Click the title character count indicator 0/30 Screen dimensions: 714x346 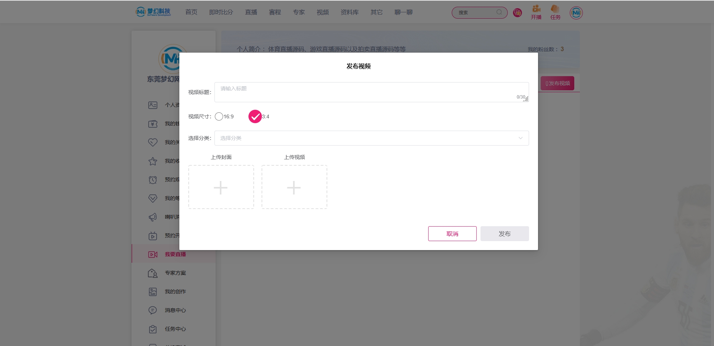pos(520,97)
